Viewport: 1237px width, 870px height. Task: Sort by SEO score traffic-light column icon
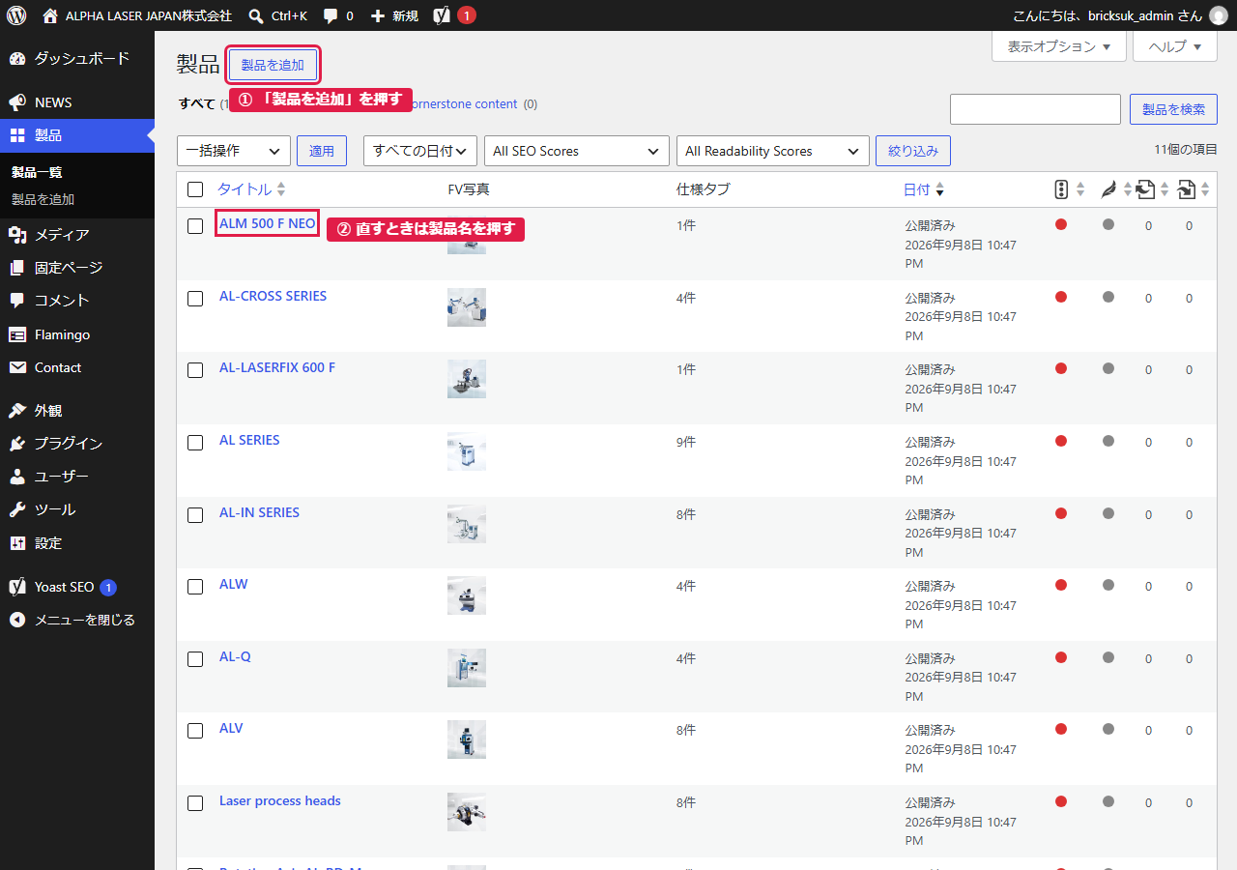tap(1061, 189)
